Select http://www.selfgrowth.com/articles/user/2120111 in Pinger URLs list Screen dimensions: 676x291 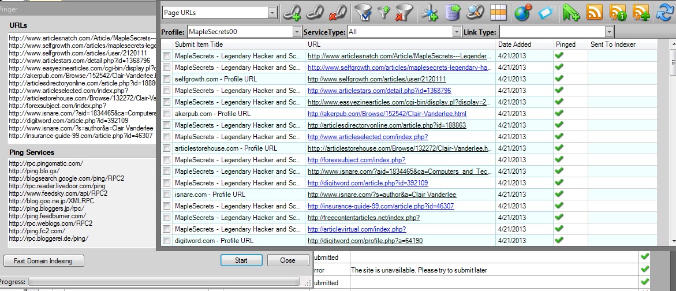(x=78, y=53)
